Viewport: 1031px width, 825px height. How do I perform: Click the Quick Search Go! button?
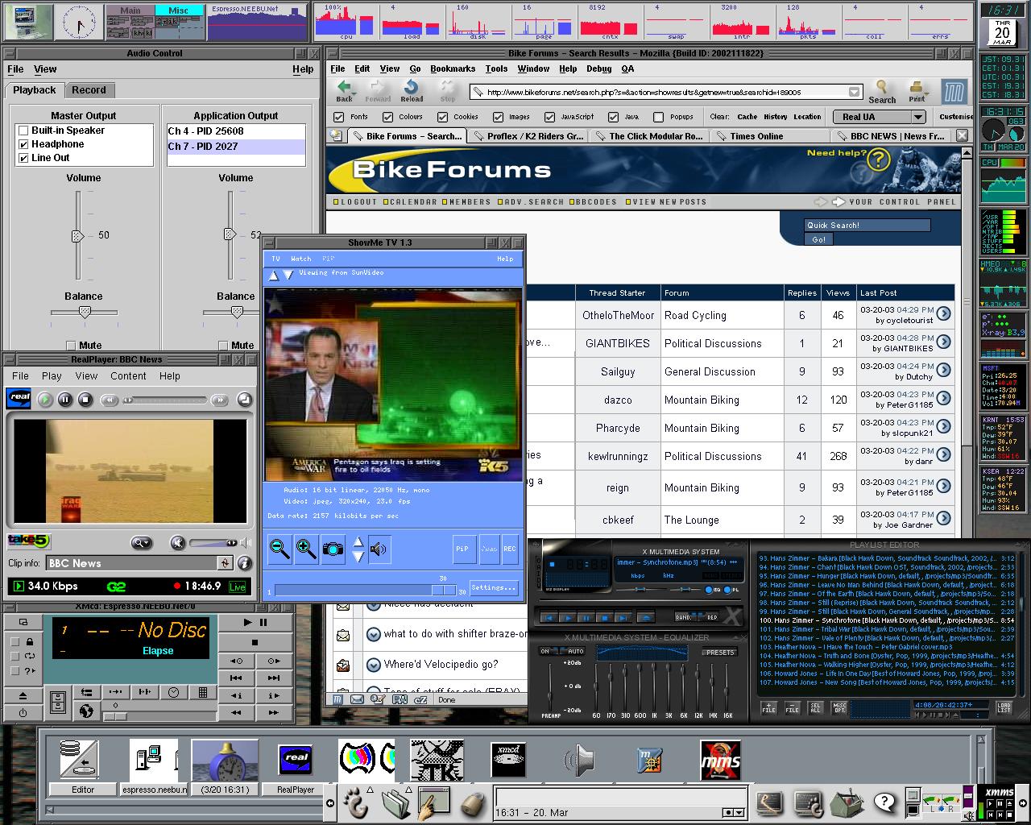point(818,239)
